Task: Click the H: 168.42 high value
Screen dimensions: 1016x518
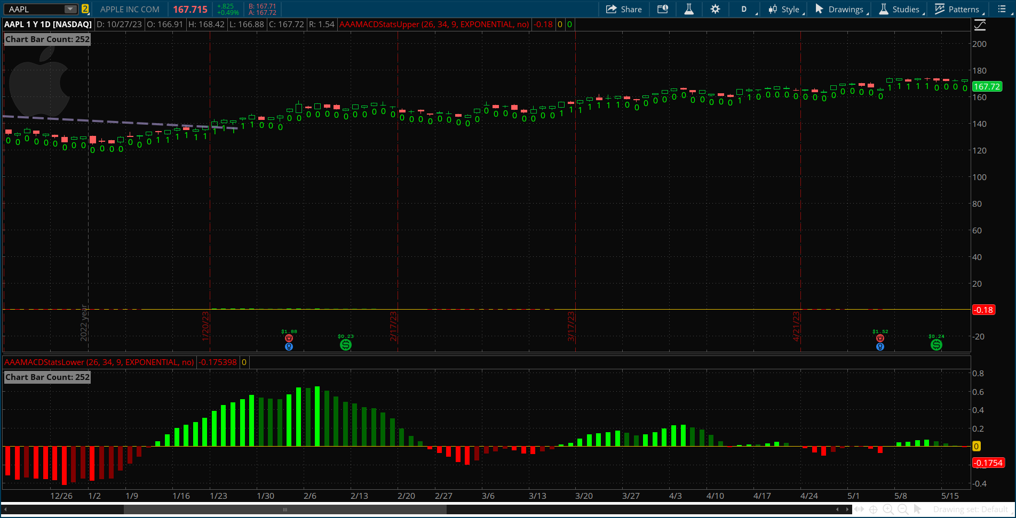Action: [x=206, y=25]
